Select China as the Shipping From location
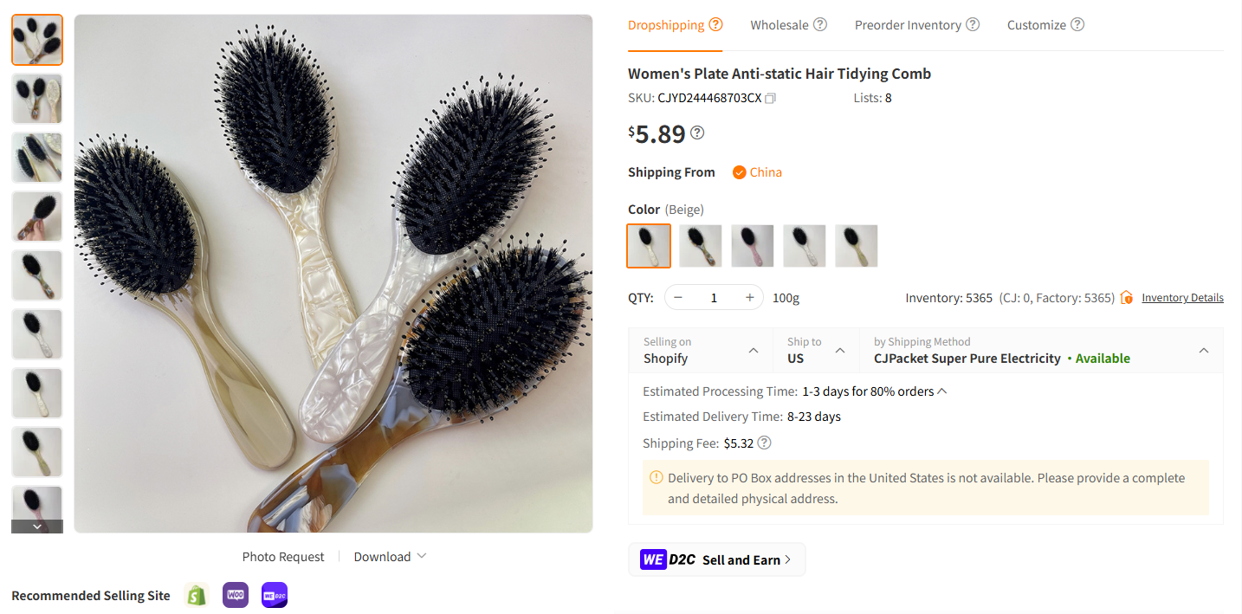This screenshot has height=614, width=1242. tap(756, 172)
